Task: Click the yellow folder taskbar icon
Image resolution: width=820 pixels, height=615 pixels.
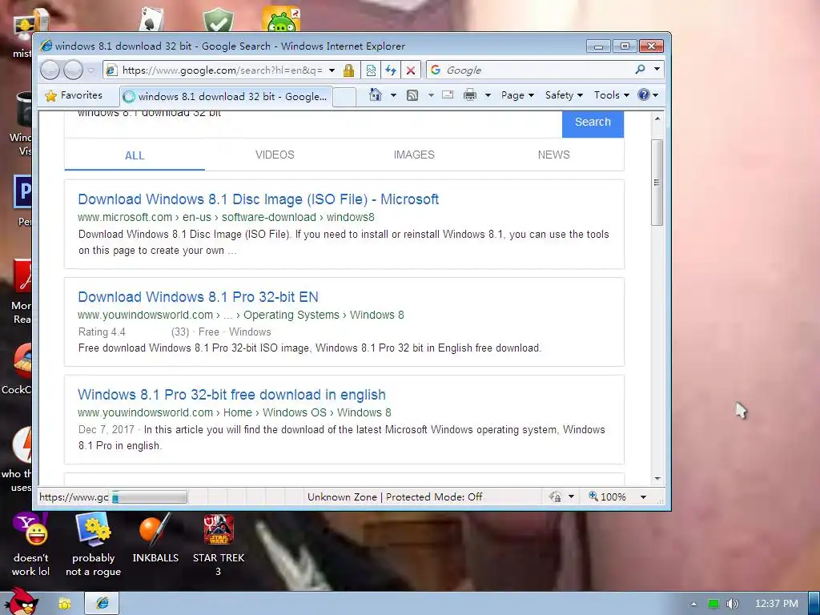Action: [x=65, y=604]
